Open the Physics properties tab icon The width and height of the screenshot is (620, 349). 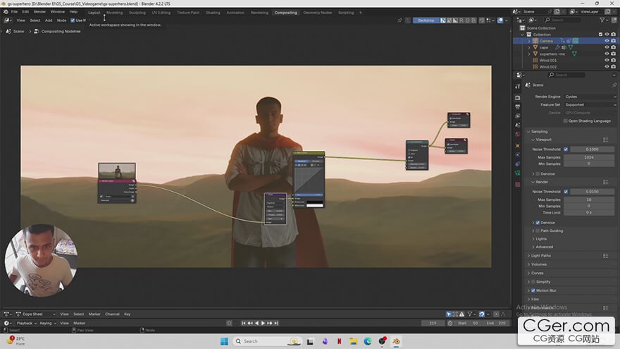point(518,154)
